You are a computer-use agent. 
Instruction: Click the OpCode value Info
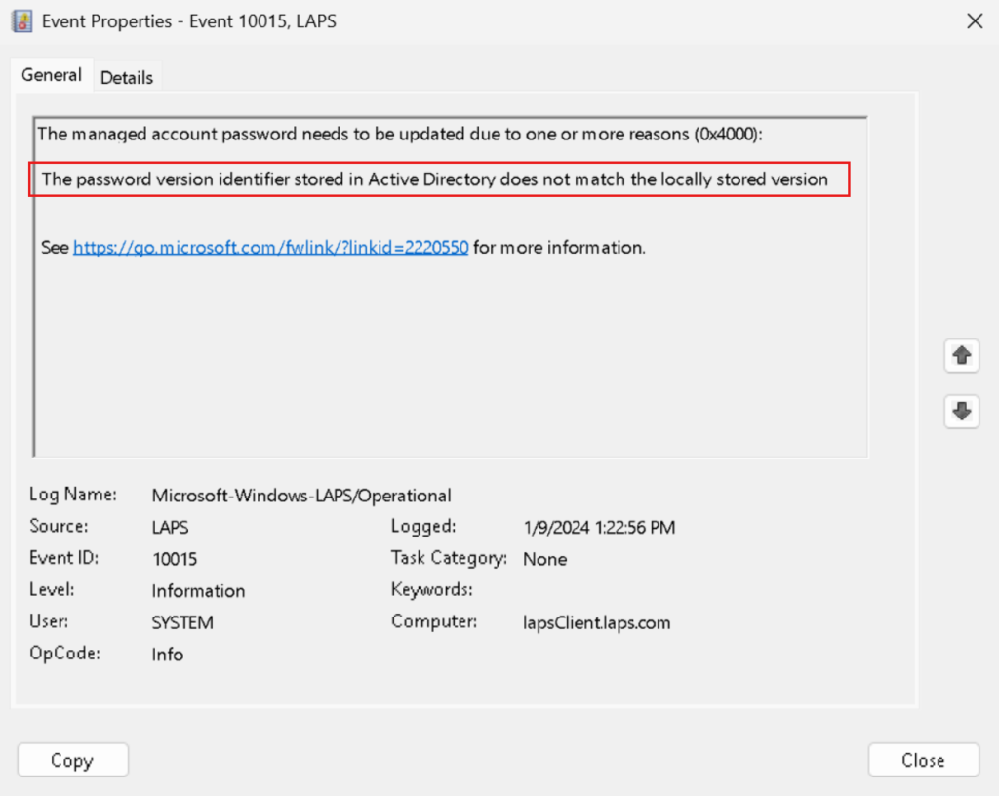[167, 655]
